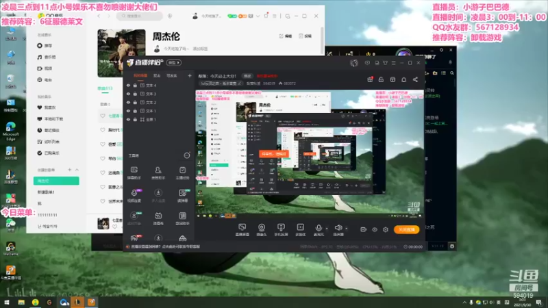Open 本地和下载 in QQ Music
This screenshot has width=548, height=308.
point(50,118)
